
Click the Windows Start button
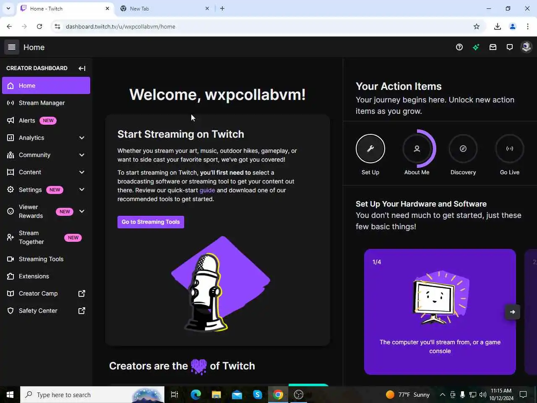10,395
